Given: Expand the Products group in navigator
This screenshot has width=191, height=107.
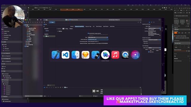Looking at the screenshot, I should tap(25, 41).
